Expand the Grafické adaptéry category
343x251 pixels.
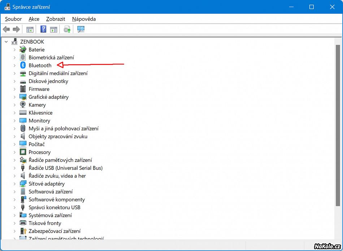point(14,97)
